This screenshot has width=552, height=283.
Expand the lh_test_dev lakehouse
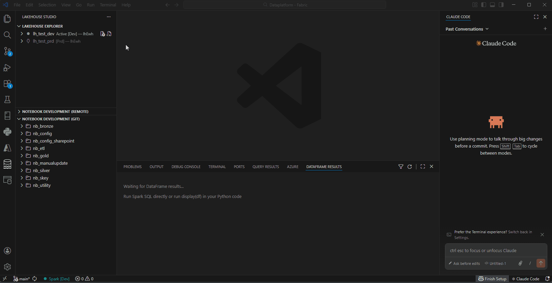[x=22, y=34]
